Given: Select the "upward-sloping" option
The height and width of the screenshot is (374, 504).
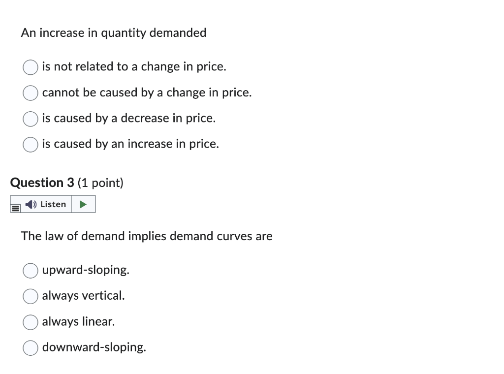Looking at the screenshot, I should [30, 271].
